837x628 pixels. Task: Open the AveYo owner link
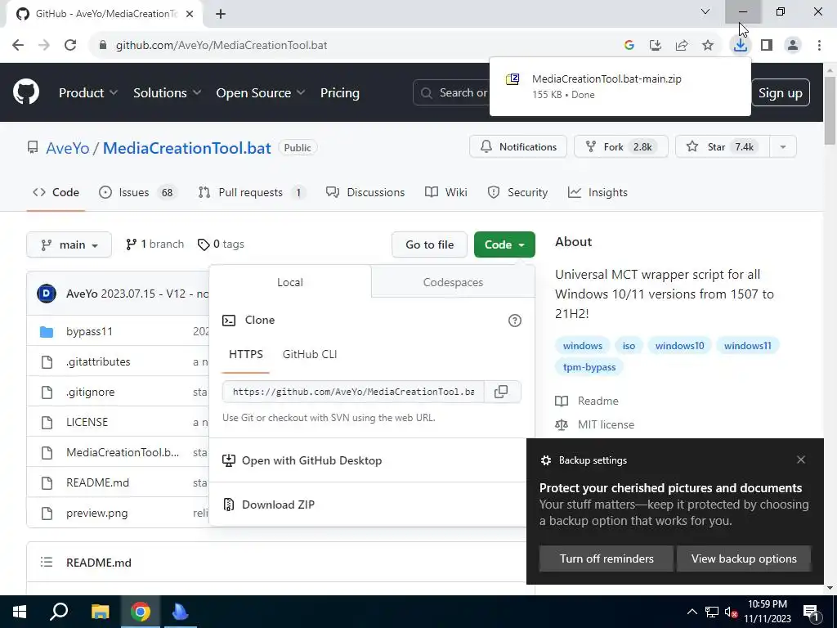tap(68, 148)
